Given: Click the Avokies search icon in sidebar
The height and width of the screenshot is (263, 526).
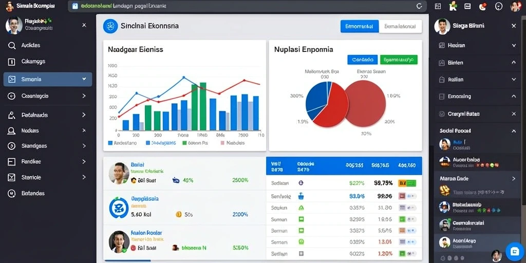Looking at the screenshot, I should tap(12, 46).
